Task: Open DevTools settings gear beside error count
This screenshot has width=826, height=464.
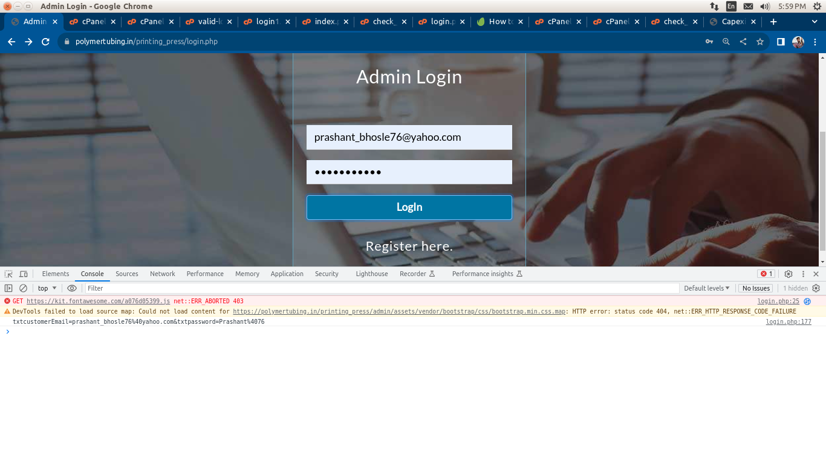Action: tap(788, 274)
